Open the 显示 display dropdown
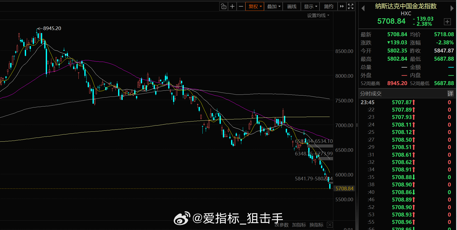This screenshot has width=457, height=230. tap(310, 6)
